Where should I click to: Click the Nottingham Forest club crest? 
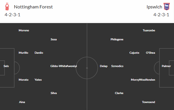[7, 7]
